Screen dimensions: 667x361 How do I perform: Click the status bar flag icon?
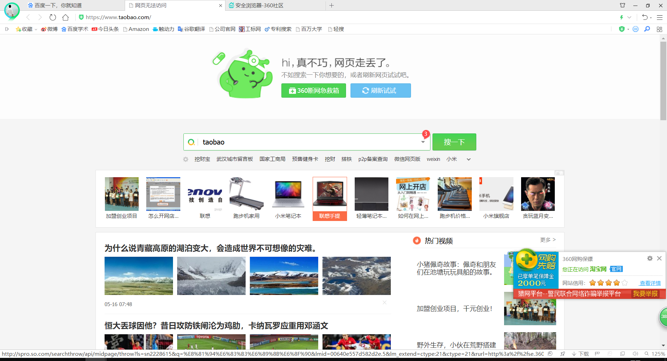pyautogui.click(x=597, y=354)
